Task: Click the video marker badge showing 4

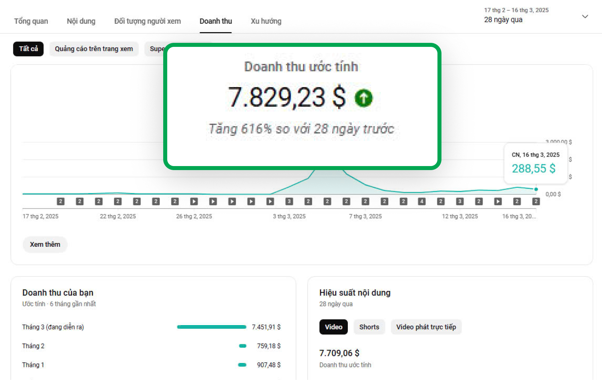Action: click(422, 201)
